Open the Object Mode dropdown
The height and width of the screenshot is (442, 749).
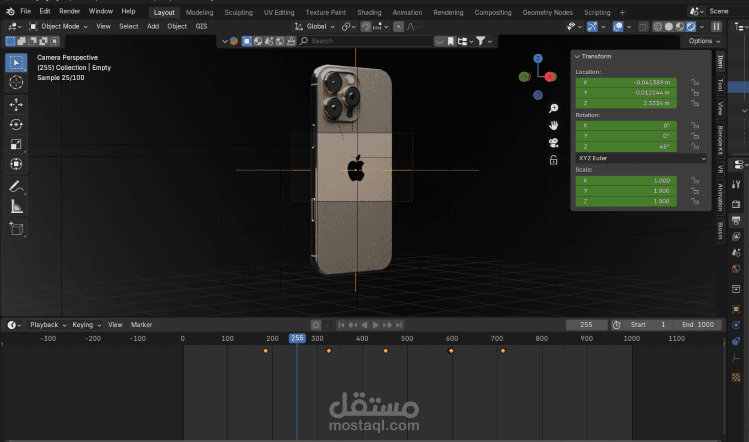click(58, 27)
